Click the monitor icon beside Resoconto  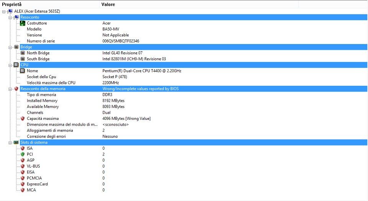pos(16,17)
